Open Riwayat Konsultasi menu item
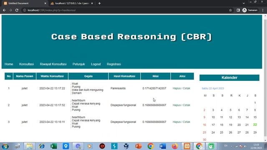The width and height of the screenshot is (267, 150). click(x=53, y=64)
